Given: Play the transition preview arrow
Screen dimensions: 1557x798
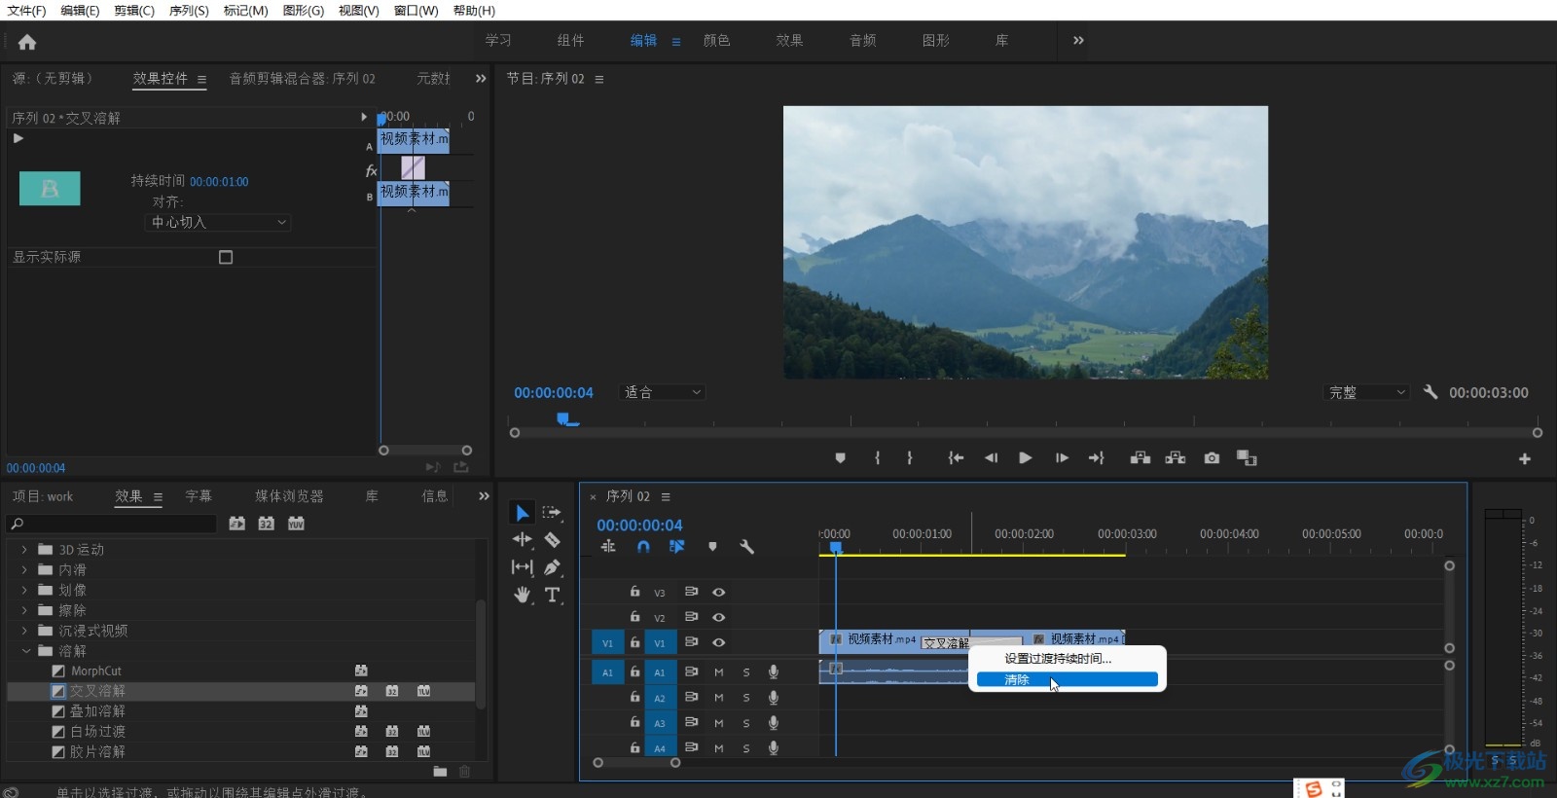Looking at the screenshot, I should 18,138.
